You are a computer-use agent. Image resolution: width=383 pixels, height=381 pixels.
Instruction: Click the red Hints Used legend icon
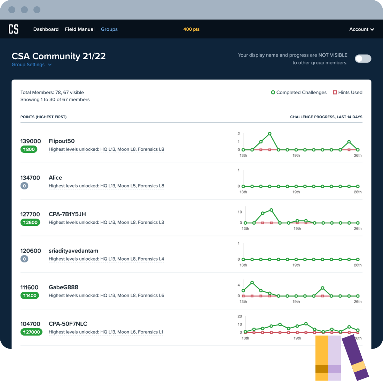click(x=335, y=92)
